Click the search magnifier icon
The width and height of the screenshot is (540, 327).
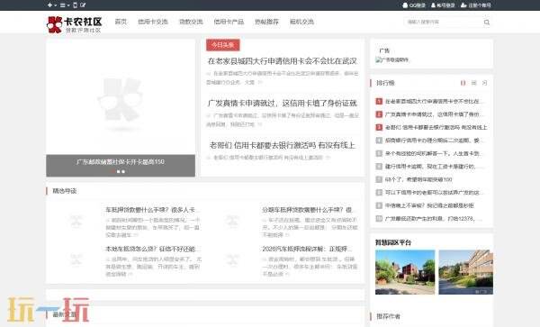coord(487,23)
